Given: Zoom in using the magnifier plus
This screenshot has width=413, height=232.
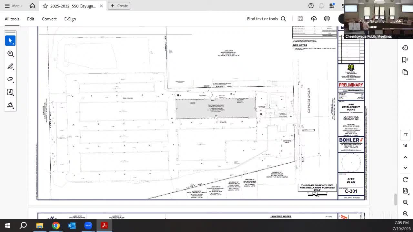Looking at the screenshot, I should tap(405, 202).
